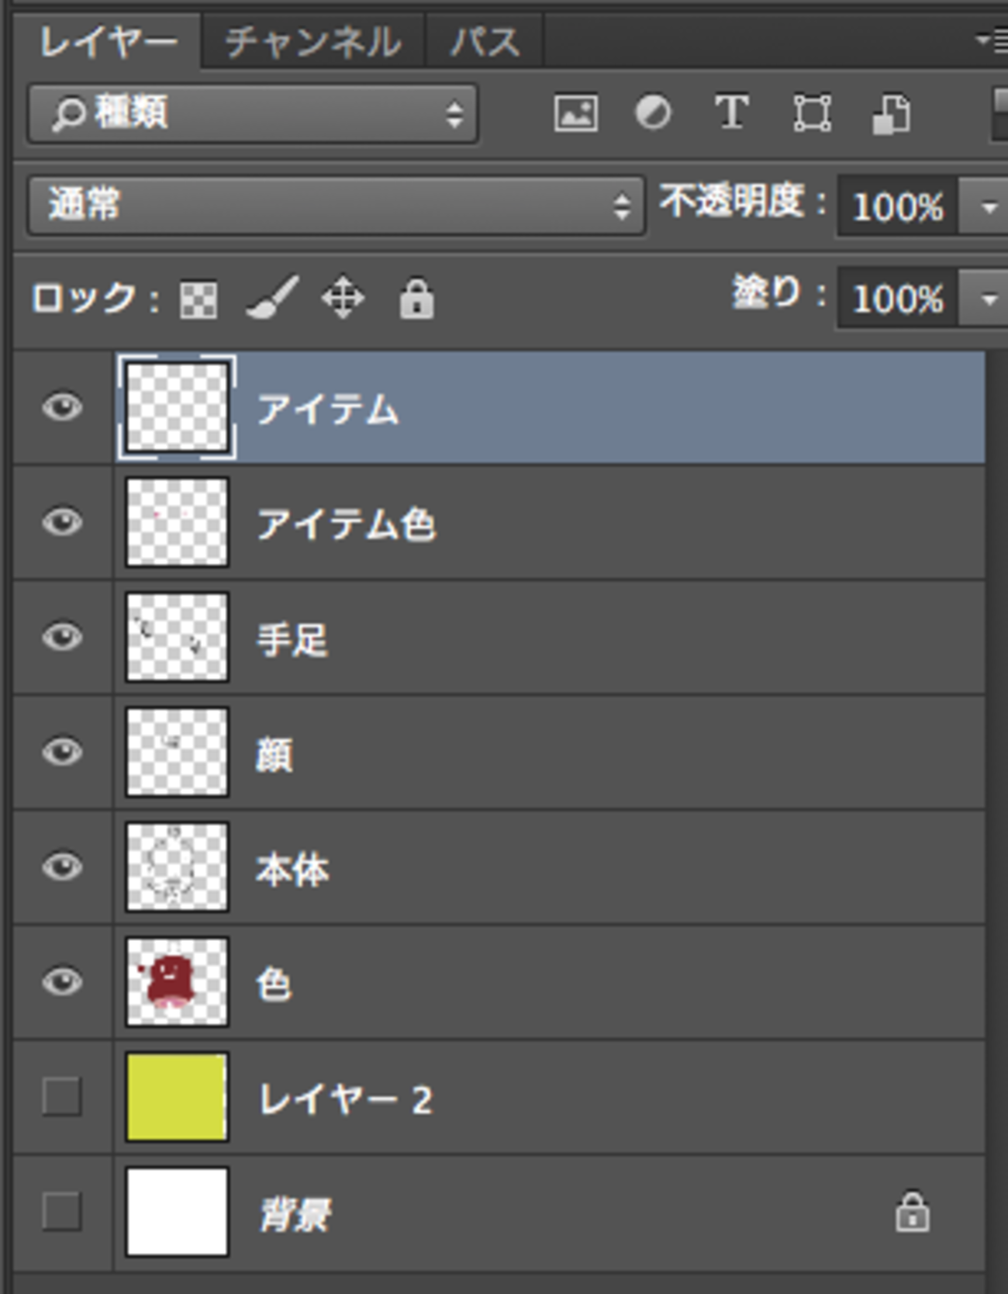Viewport: 1008px width, 1294px height.
Task: Filter layers by adjustment layer type
Action: point(653,113)
